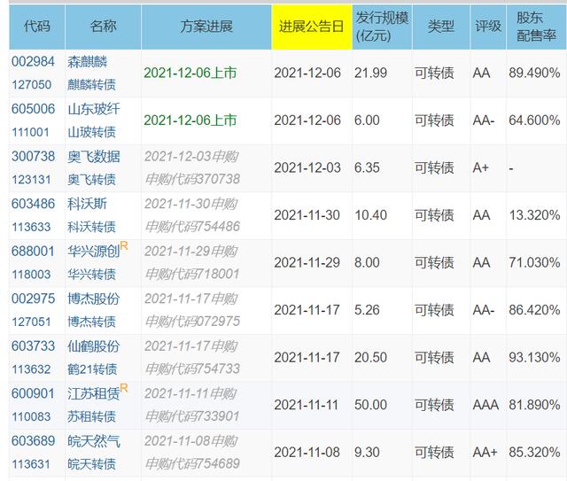Select 申购代码754733 text
The width and height of the screenshot is (567, 481).
click(192, 369)
